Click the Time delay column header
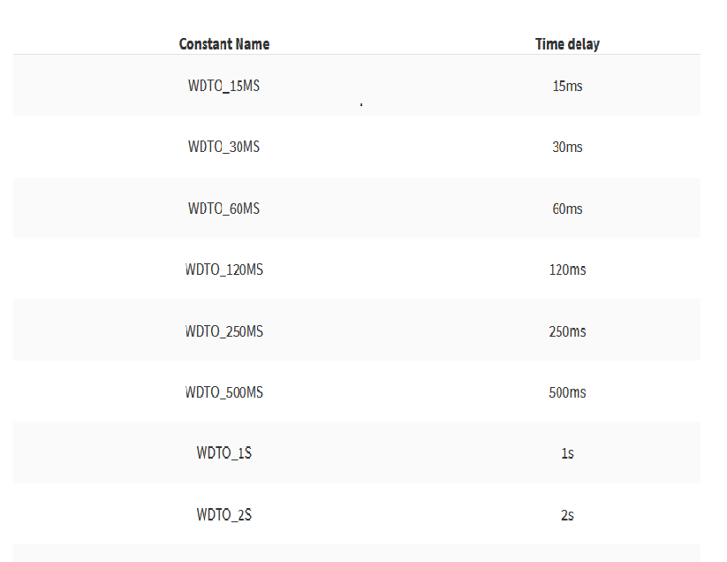Viewport: 727px width, 562px height. pyautogui.click(x=567, y=44)
